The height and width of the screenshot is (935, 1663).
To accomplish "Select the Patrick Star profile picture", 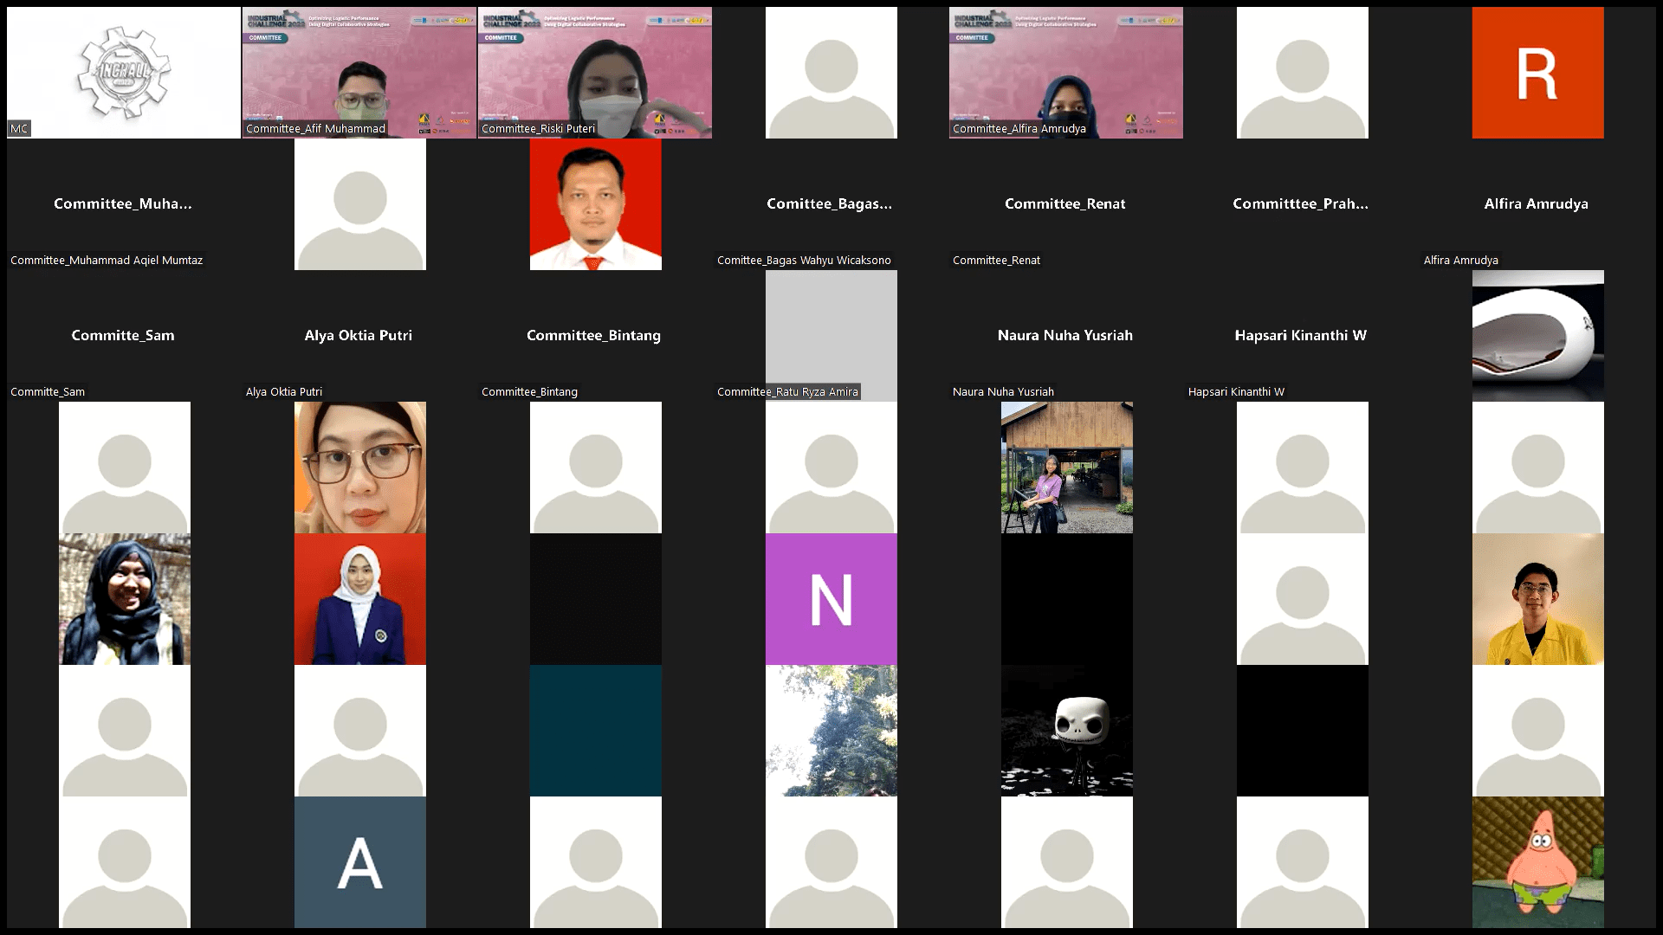I will (1537, 862).
